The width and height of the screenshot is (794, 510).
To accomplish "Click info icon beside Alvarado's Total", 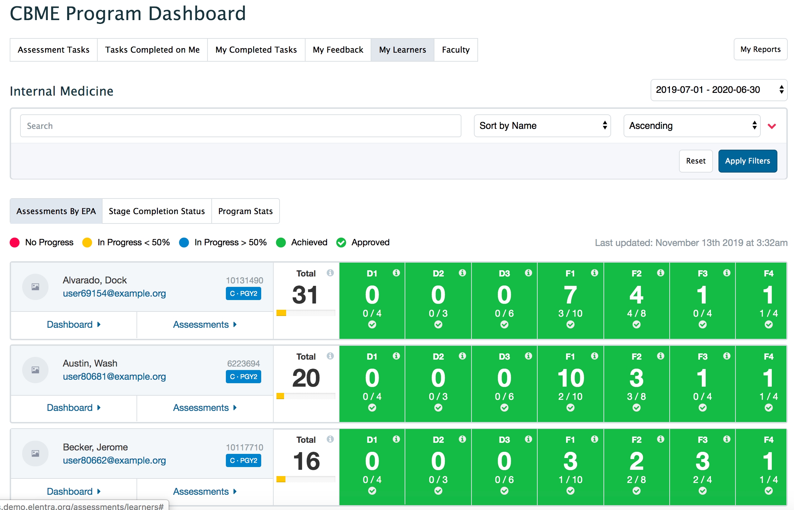I will point(330,273).
